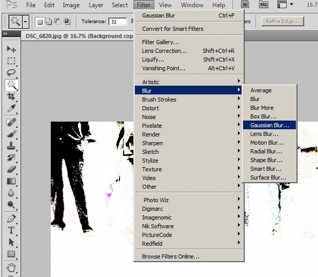This screenshot has width=318, height=277.
Task: Select the Gradient tool
Action: coord(11,181)
